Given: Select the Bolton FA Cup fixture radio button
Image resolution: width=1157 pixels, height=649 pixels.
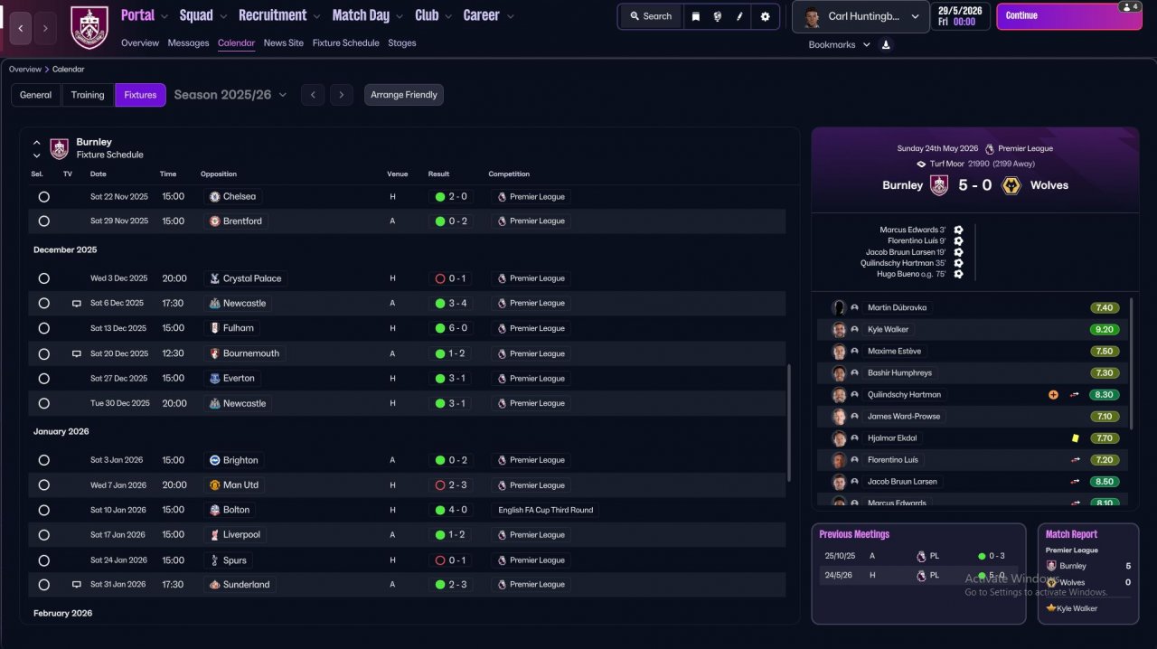Looking at the screenshot, I should 43,510.
